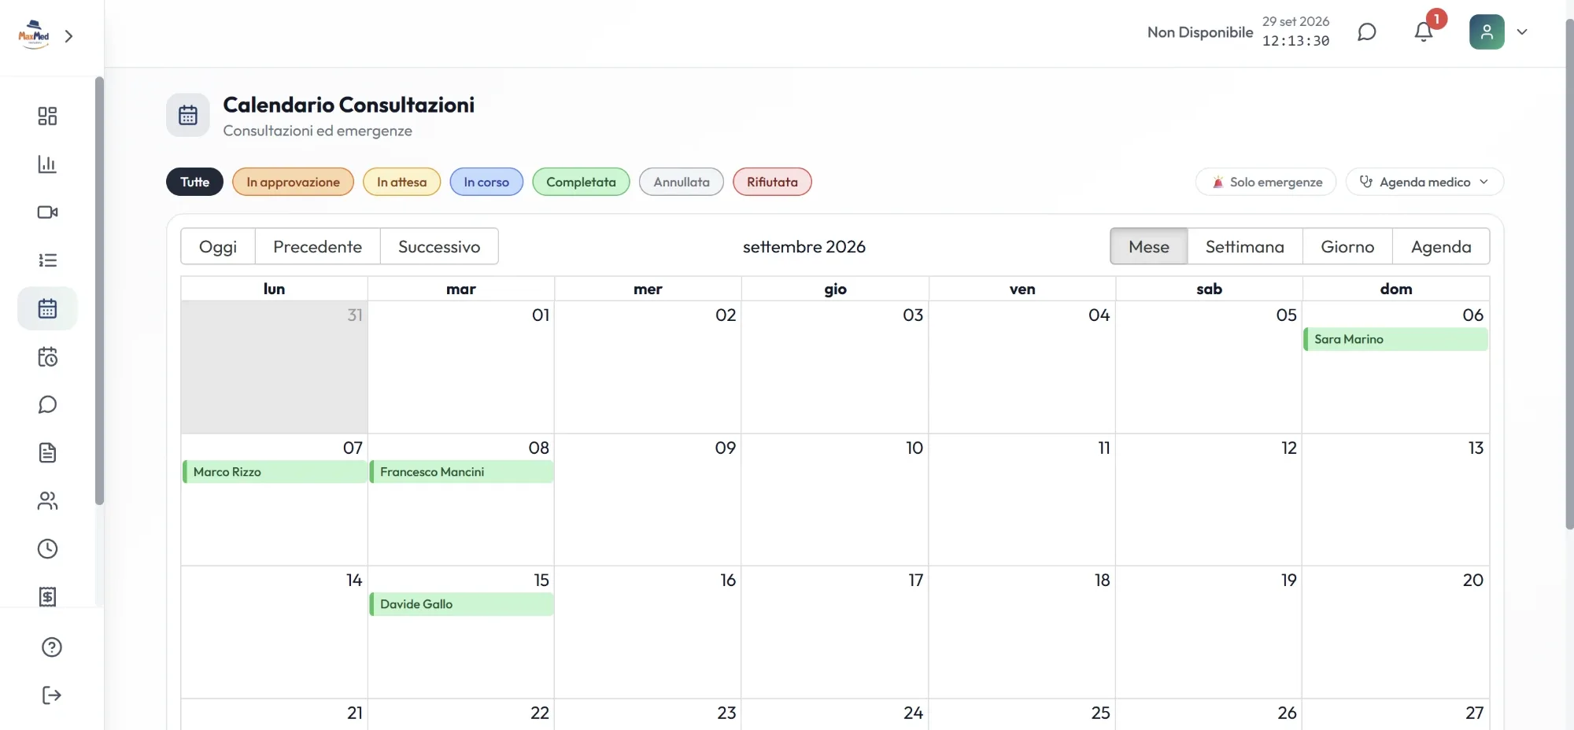Switch to Mese view

(1149, 246)
